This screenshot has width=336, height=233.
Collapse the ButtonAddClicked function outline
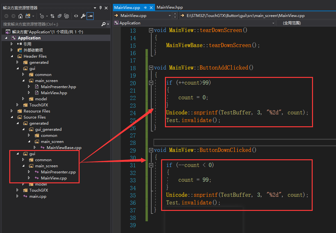click(x=151, y=68)
